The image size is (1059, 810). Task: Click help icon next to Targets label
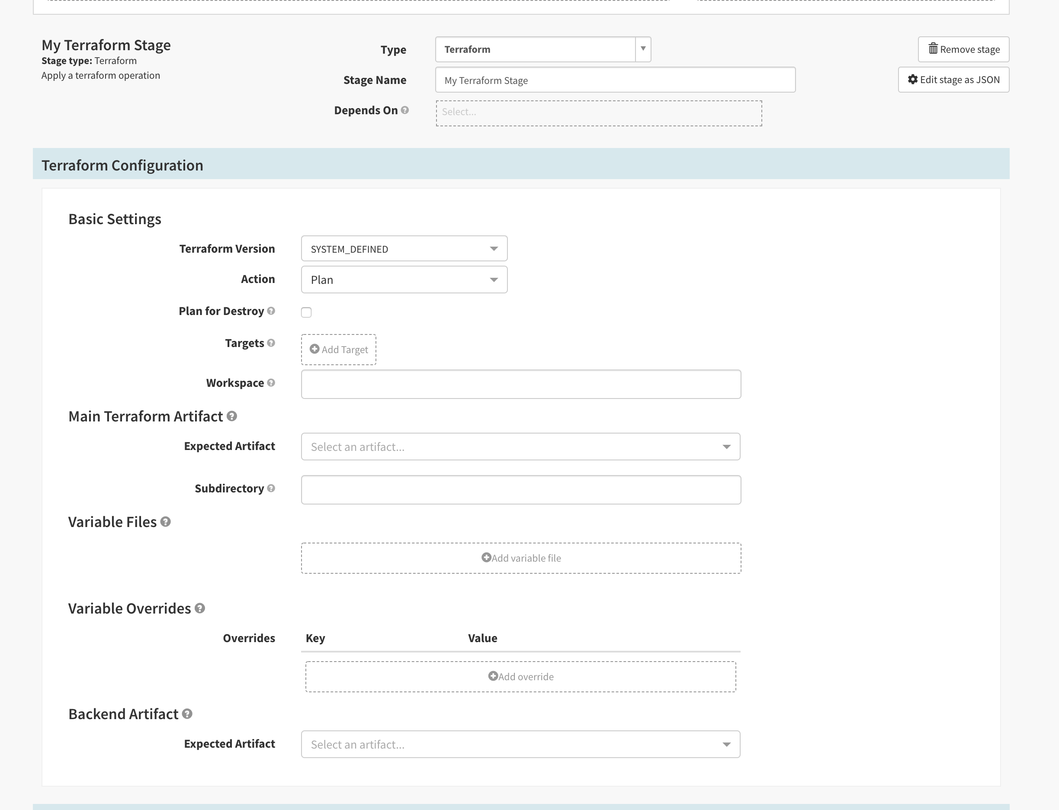click(271, 343)
